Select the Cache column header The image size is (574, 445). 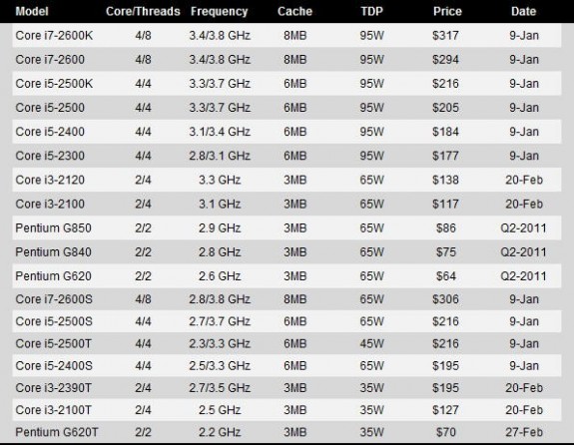click(294, 11)
